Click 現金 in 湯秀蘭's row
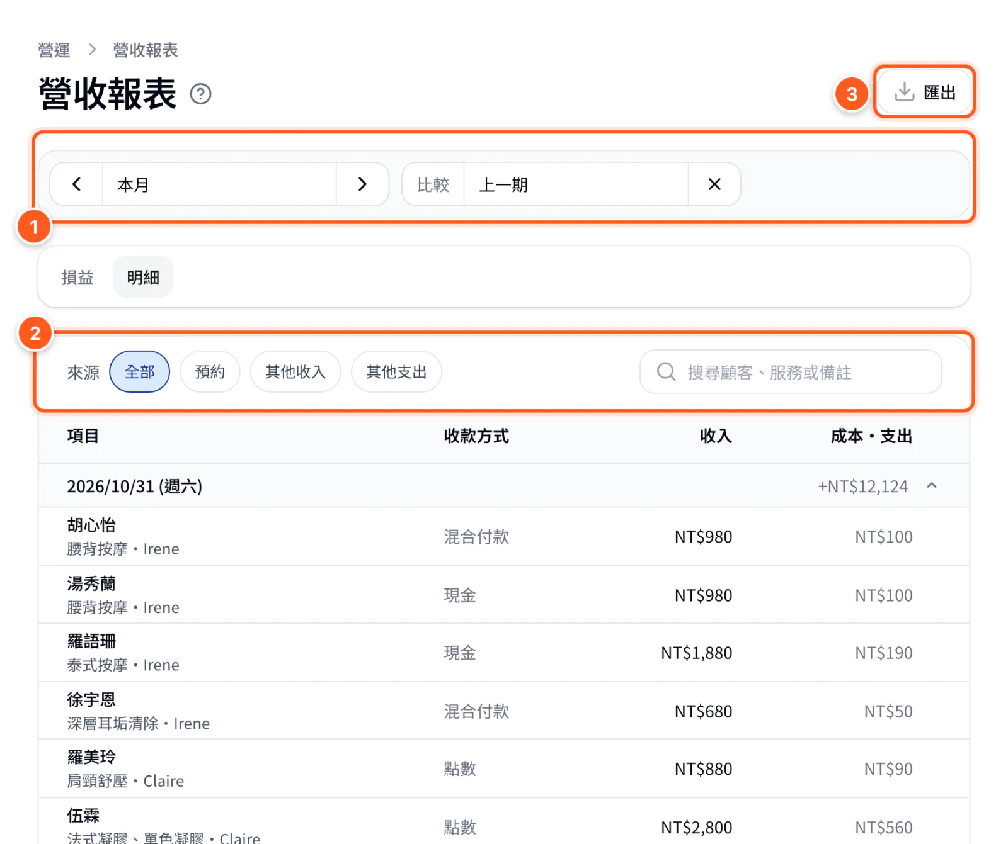This screenshot has width=1008, height=844. [460, 595]
